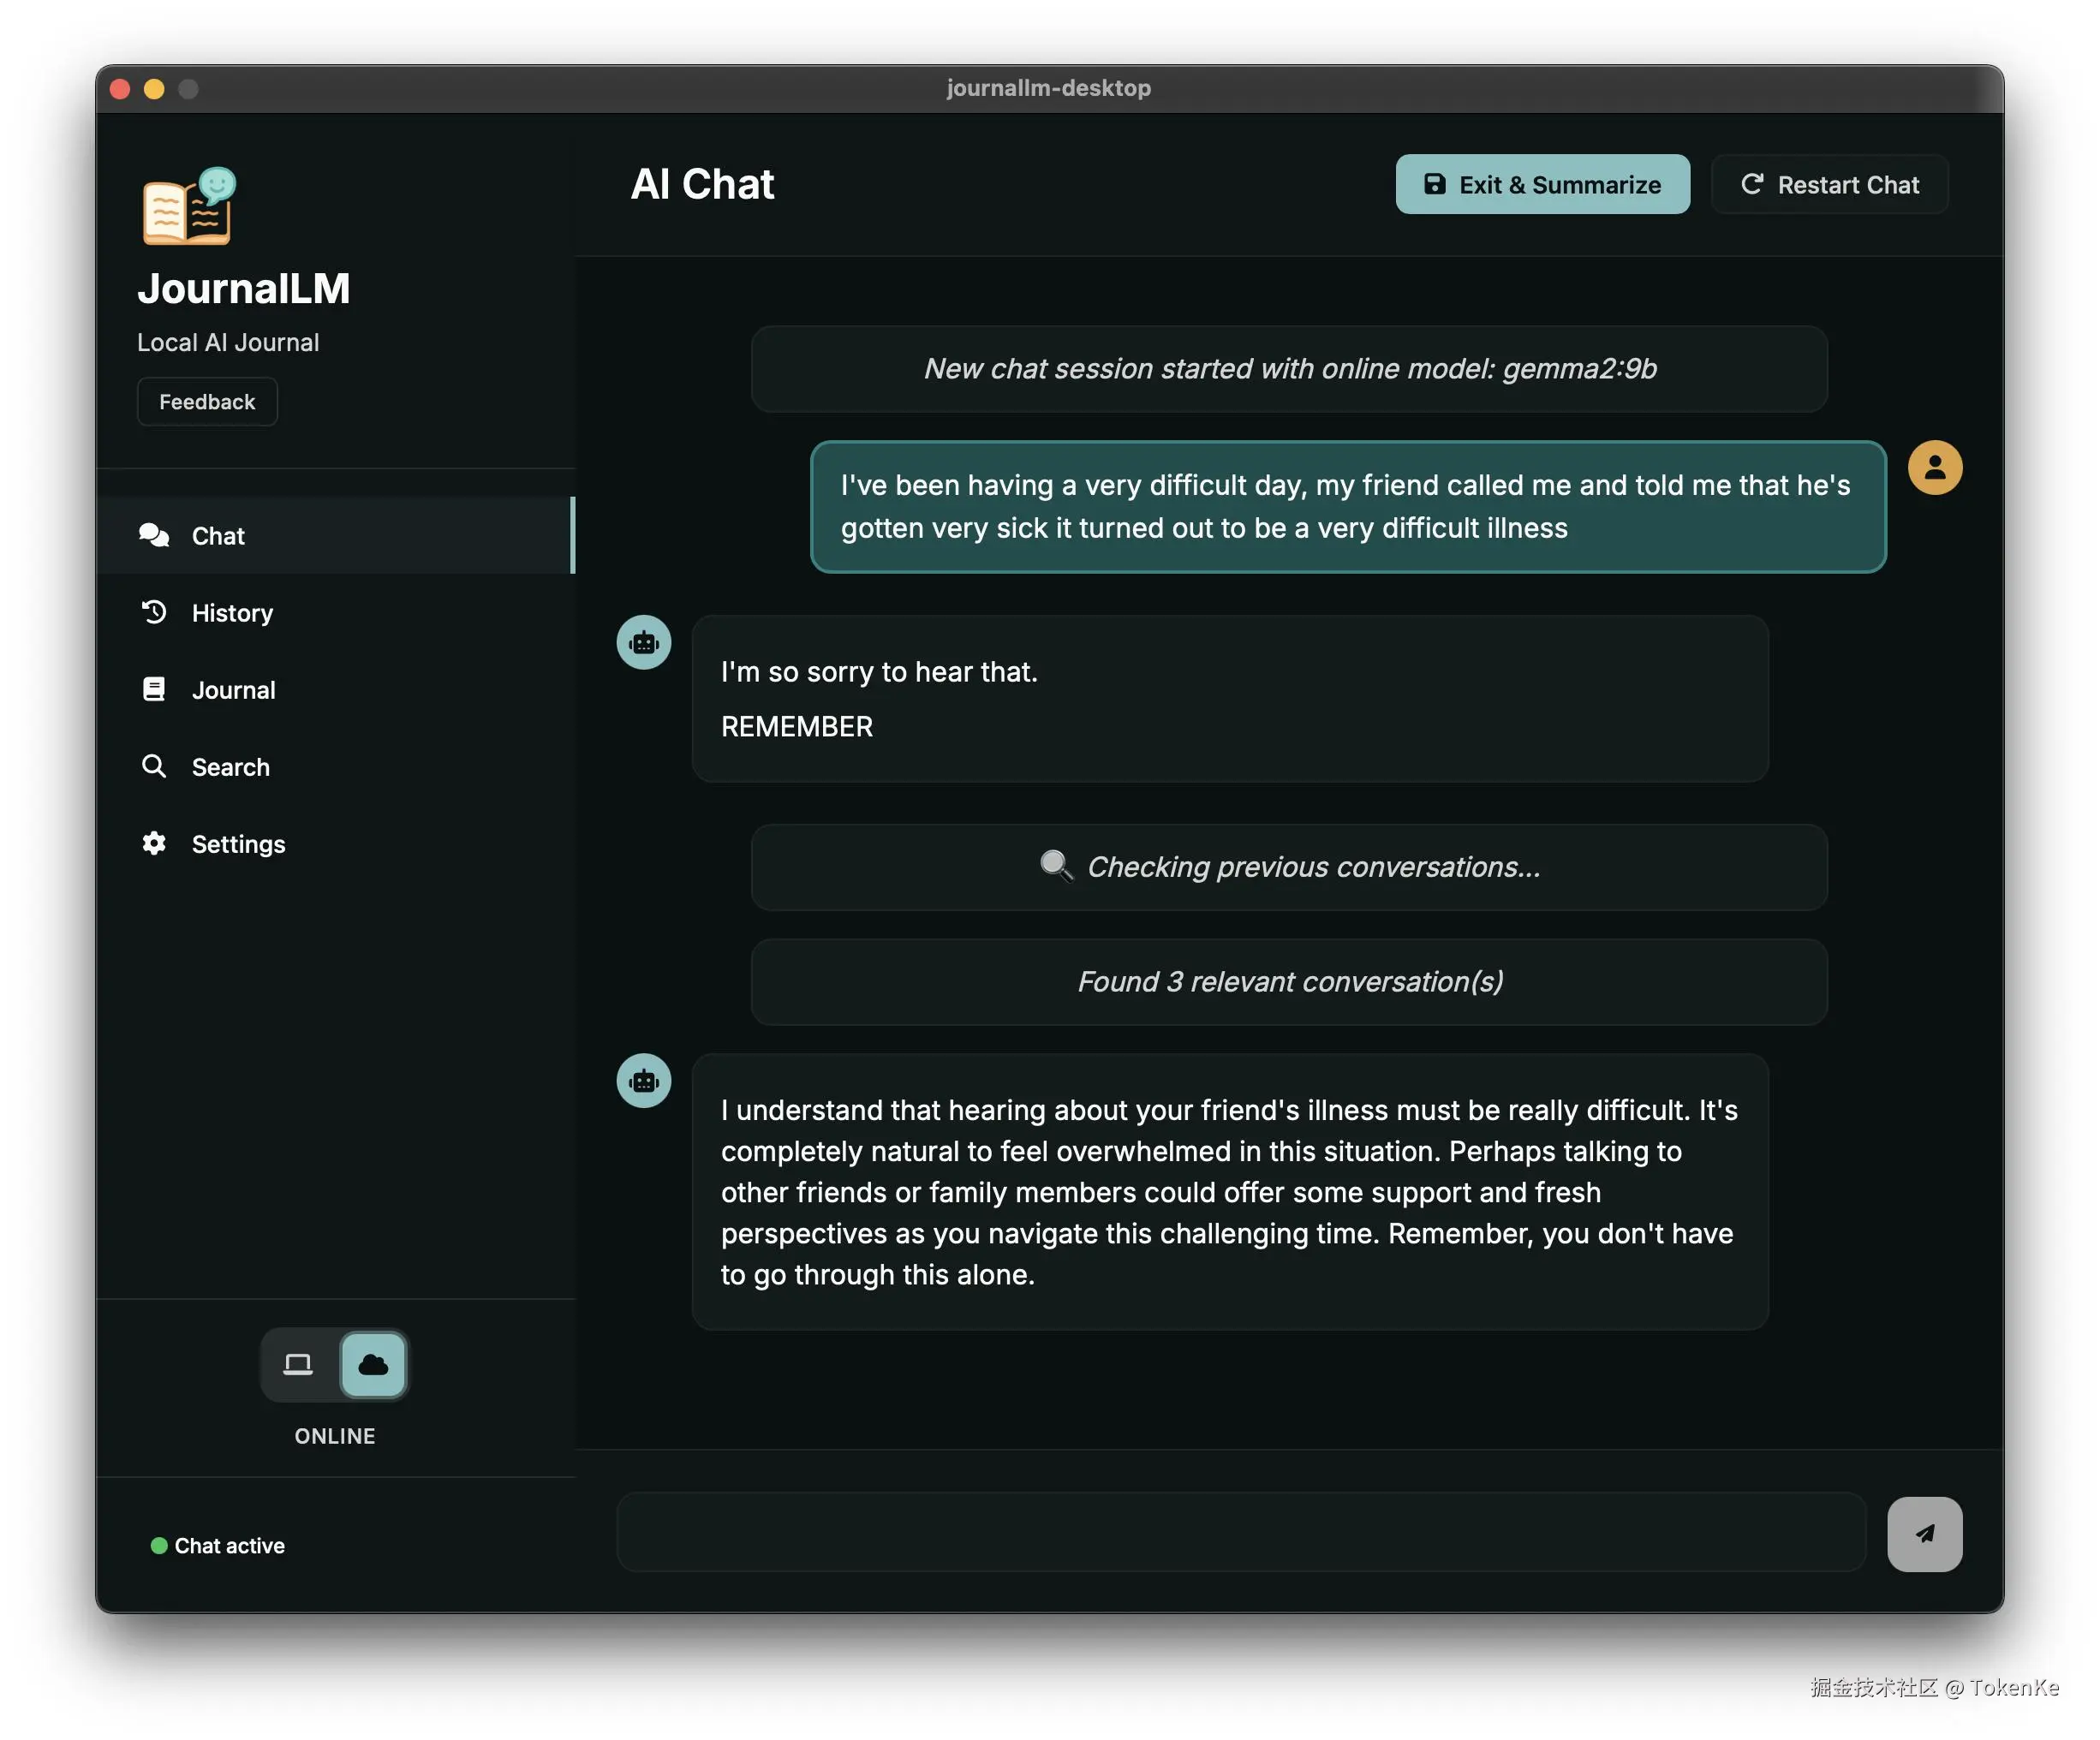
Task: Click the magnifier icon in Checking conversations
Action: (x=1055, y=866)
